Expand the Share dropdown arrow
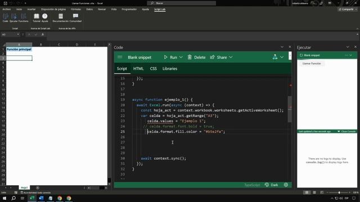Screen dimensions: 360x202 click(x=231, y=57)
